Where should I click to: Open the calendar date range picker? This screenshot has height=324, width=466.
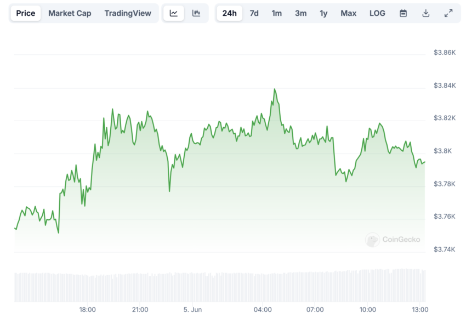pos(404,13)
